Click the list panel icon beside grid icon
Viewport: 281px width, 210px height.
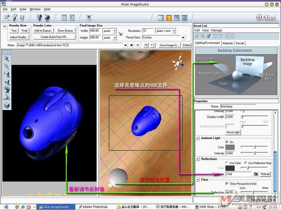pos(72,17)
